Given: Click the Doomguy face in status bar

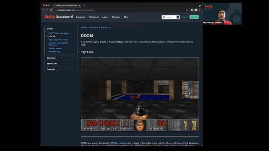Looking at the screenshot, I should pyautogui.click(x=140, y=125).
